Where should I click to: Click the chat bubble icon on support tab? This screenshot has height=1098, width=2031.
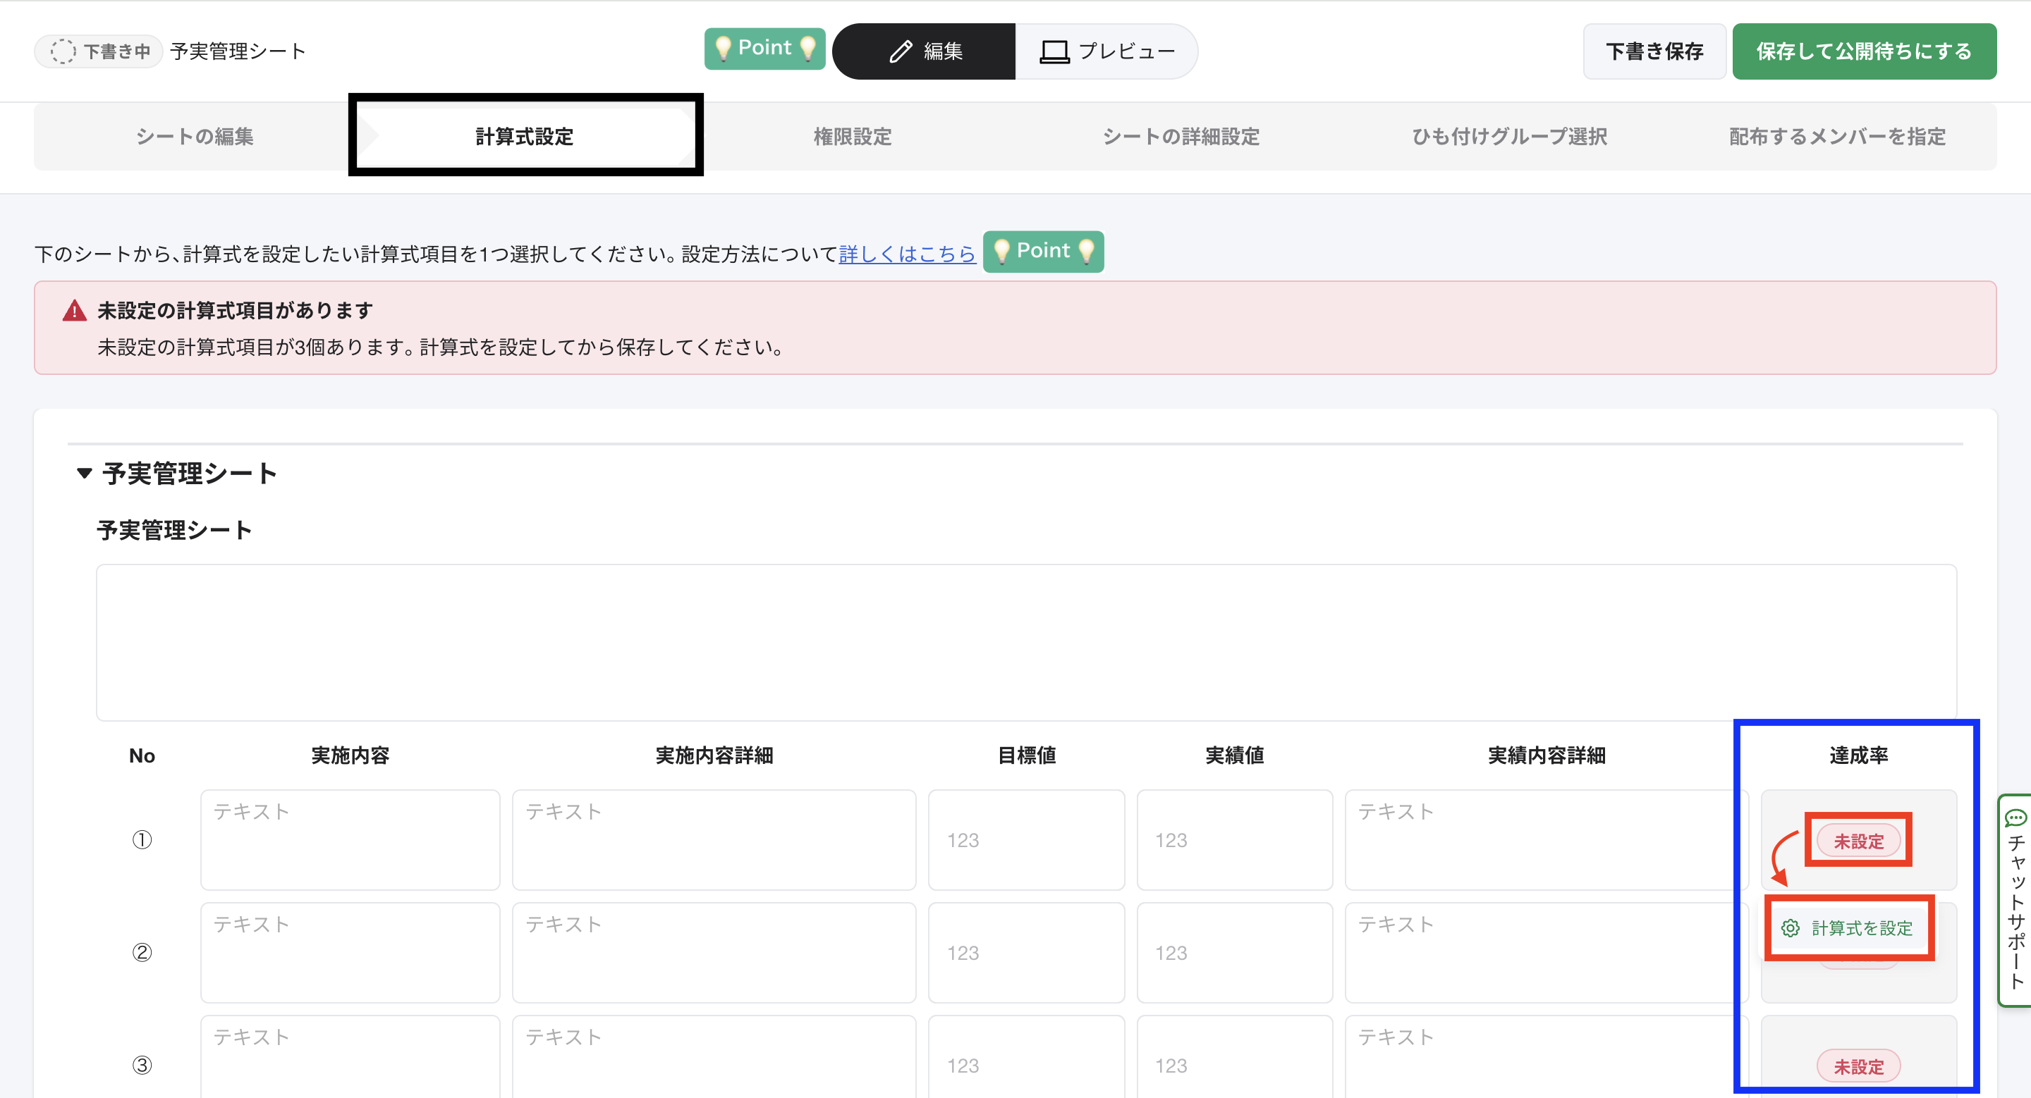pyautogui.click(x=2015, y=818)
